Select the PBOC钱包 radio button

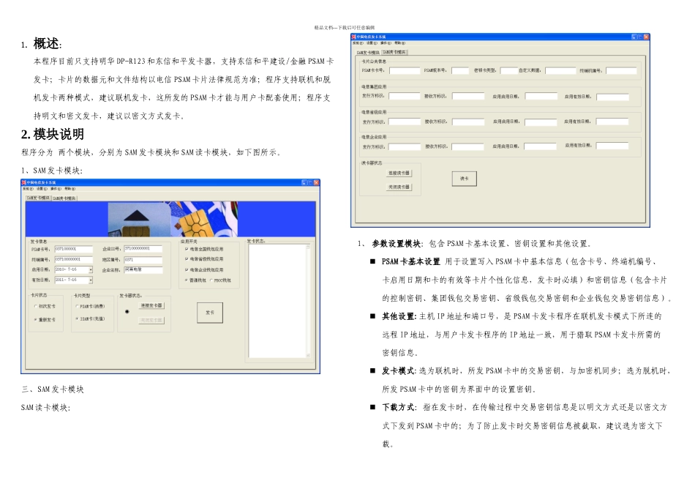(x=211, y=280)
